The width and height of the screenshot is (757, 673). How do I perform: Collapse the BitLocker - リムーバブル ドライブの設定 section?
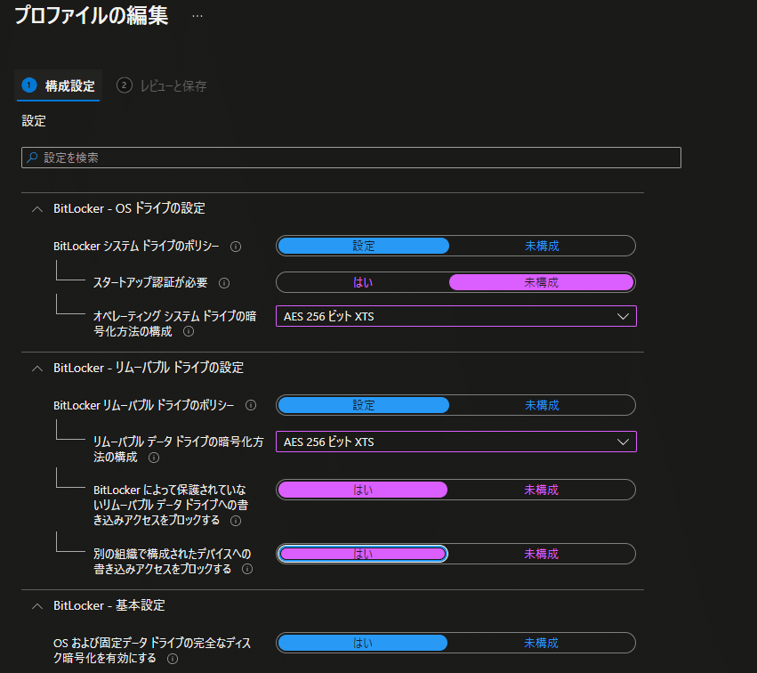[x=37, y=369]
